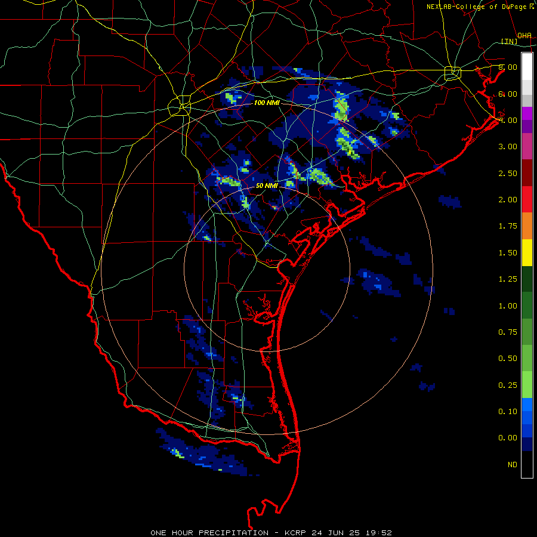537x537 pixels.
Task: Click the 0.50 scale value
Action: 508,359
